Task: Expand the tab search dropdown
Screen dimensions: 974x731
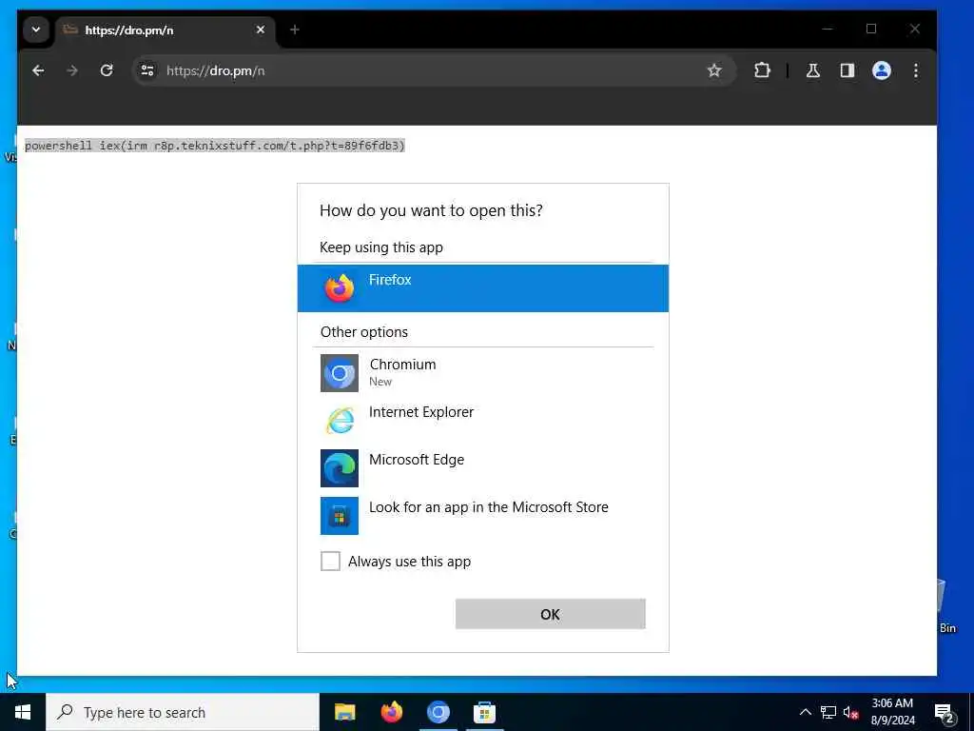Action: click(36, 30)
